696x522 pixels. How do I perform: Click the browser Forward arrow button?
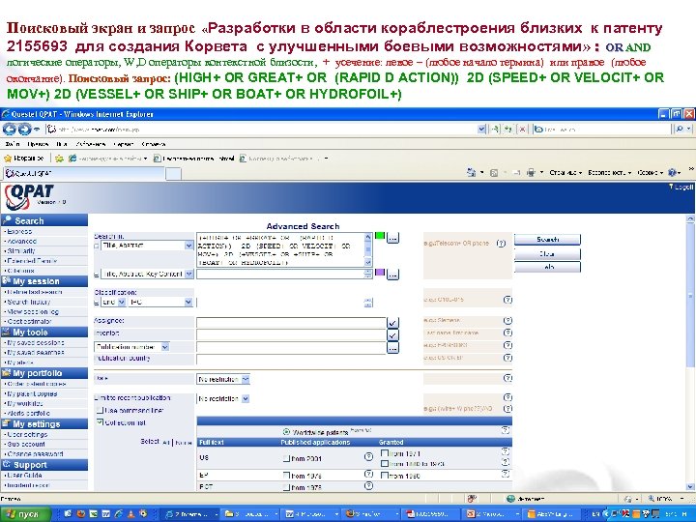pos(24,130)
